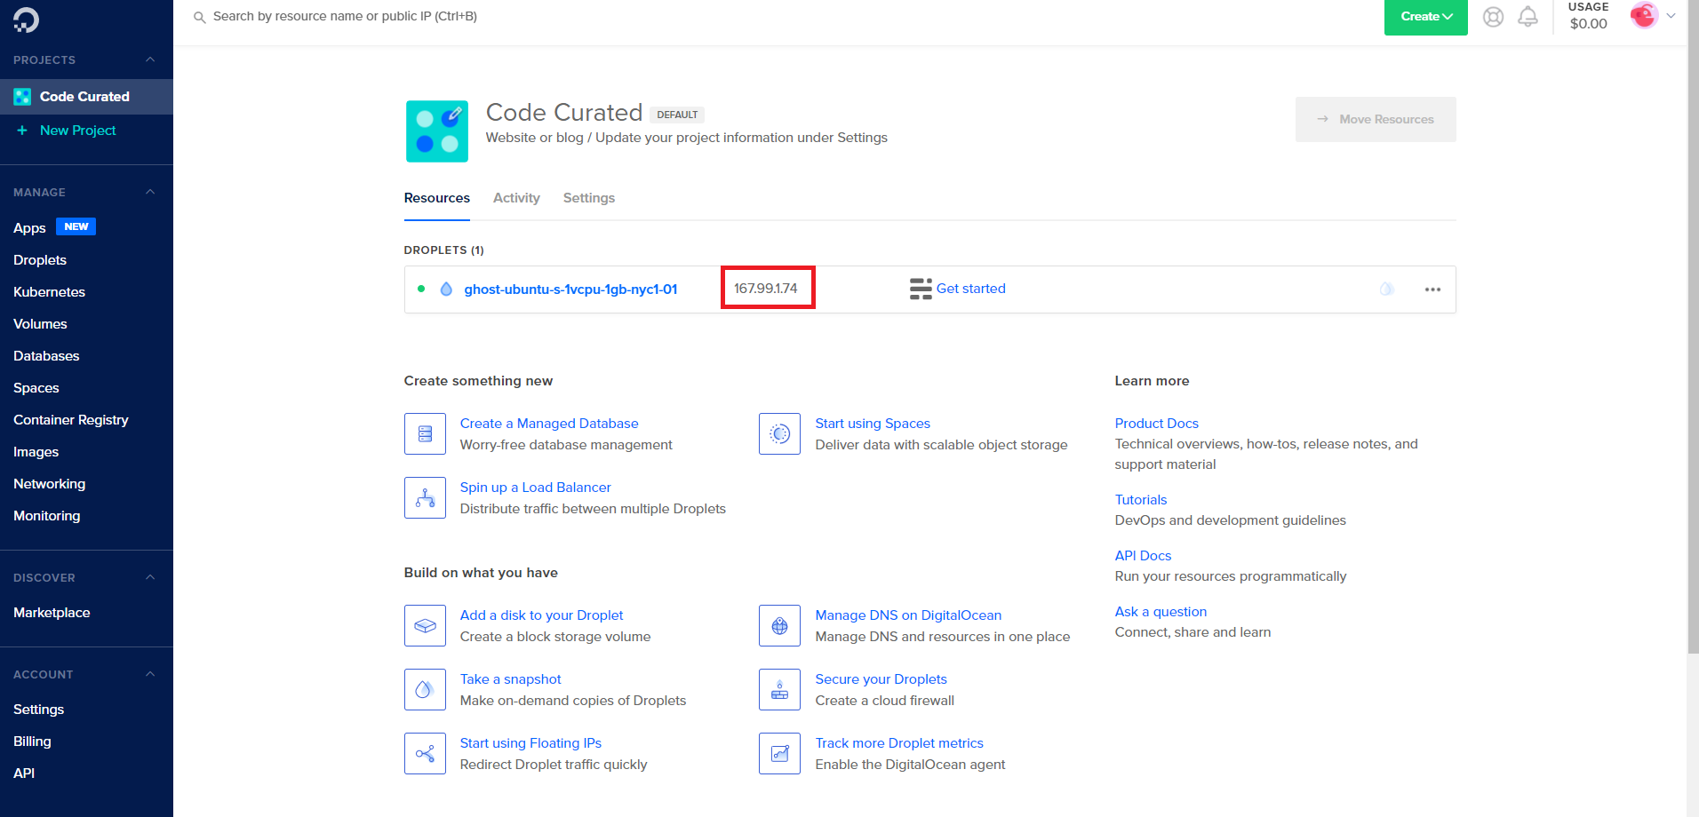Open the ghost-ubuntu-s-1vcpu-1gb-nyc1-01 droplet link
Image resolution: width=1699 pixels, height=817 pixels.
(570, 290)
